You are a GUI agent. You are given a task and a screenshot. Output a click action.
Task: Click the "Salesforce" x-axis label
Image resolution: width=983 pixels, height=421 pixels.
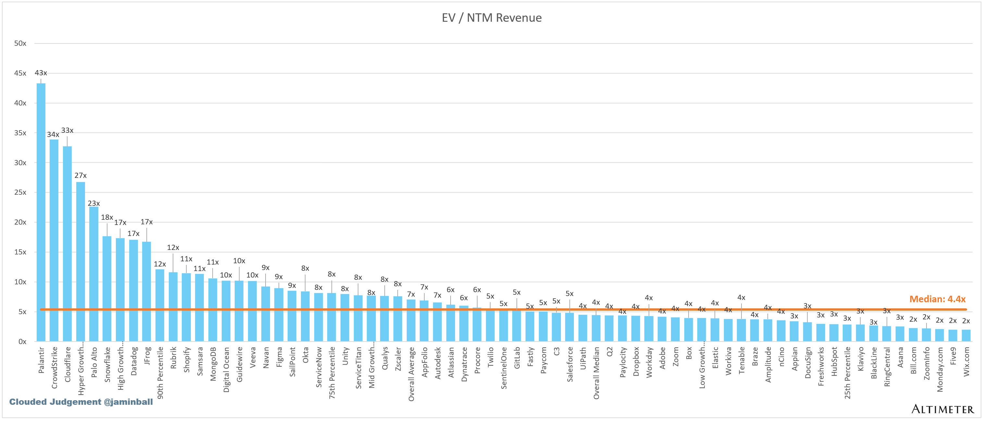570,364
